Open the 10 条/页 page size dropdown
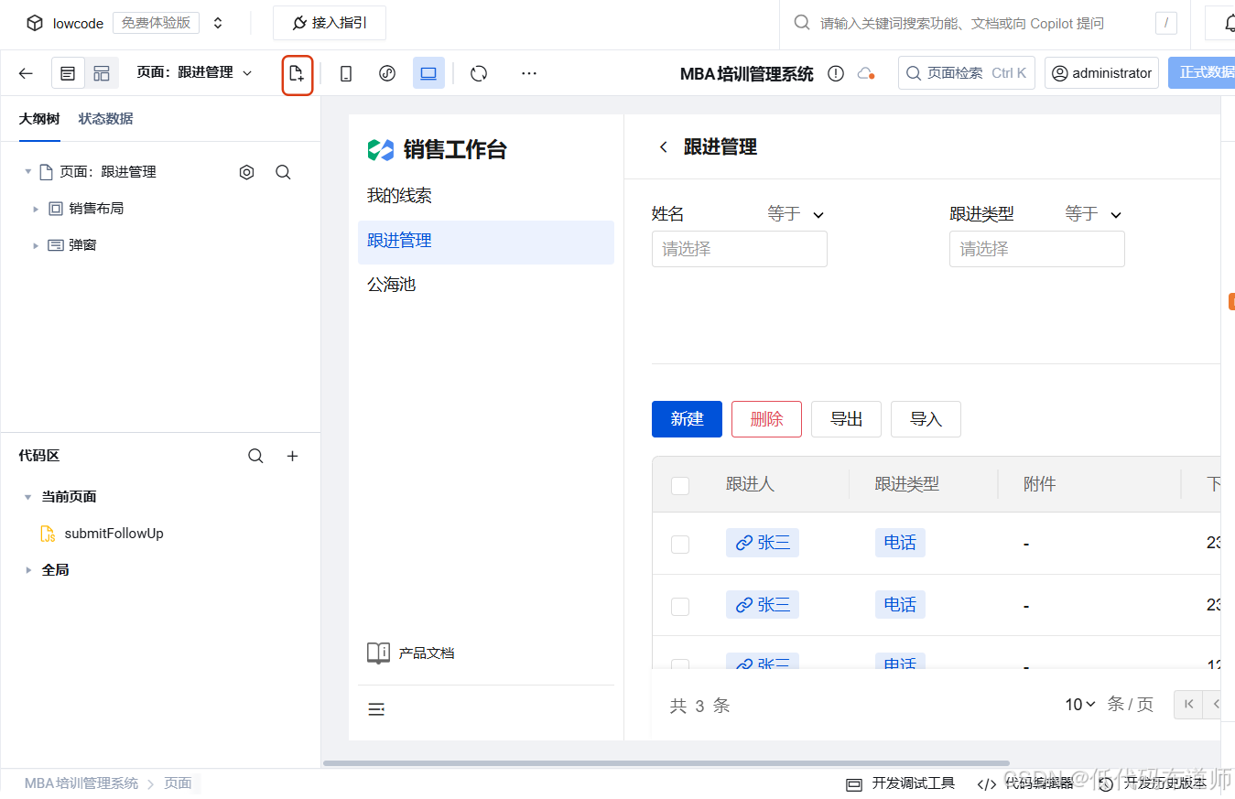The height and width of the screenshot is (799, 1235). 1080,704
